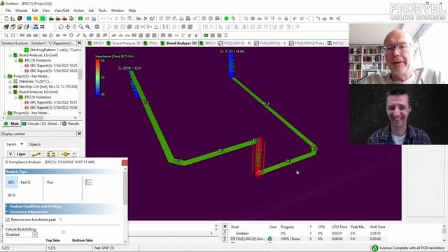Collapse Geometry Adjustments section
This screenshot has width=448, height=252.
pos(7,211)
